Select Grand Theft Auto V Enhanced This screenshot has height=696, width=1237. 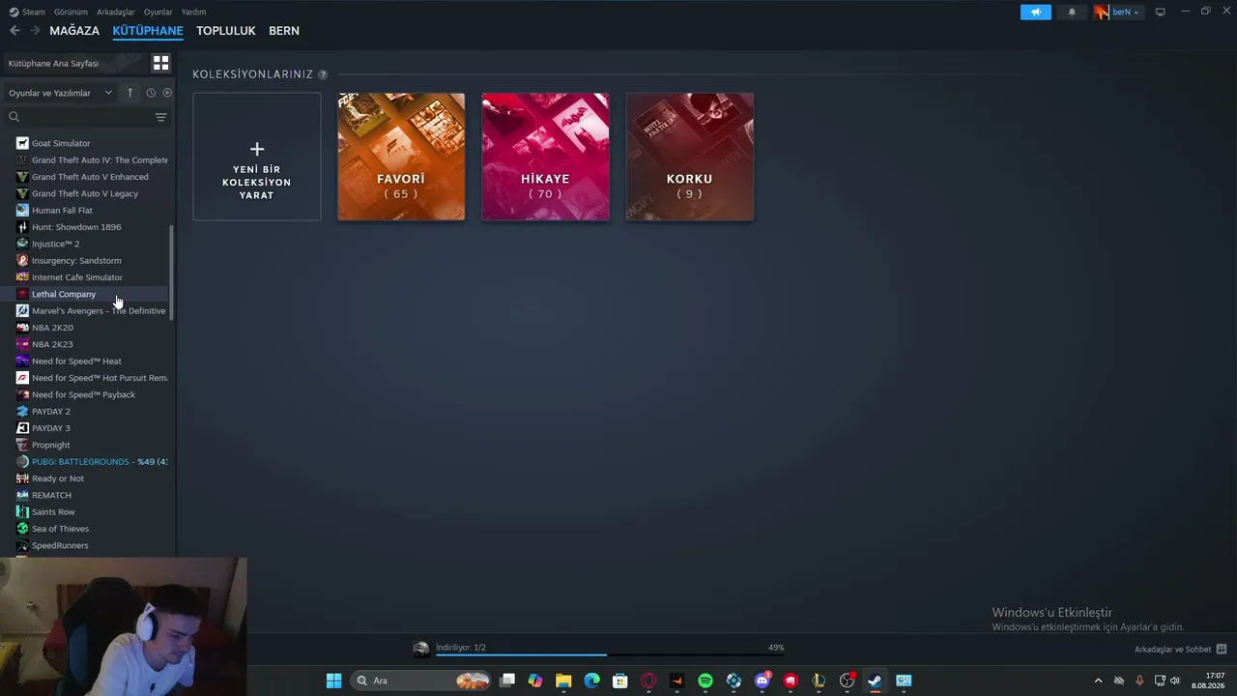[90, 177]
